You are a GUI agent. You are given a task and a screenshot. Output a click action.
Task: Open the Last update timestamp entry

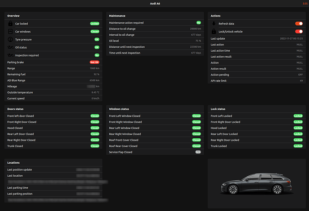(x=257, y=38)
